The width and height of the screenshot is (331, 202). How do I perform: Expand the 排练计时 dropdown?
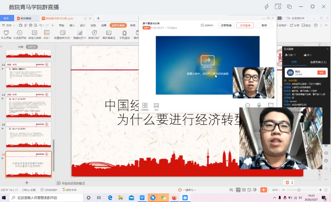[x=99, y=38]
